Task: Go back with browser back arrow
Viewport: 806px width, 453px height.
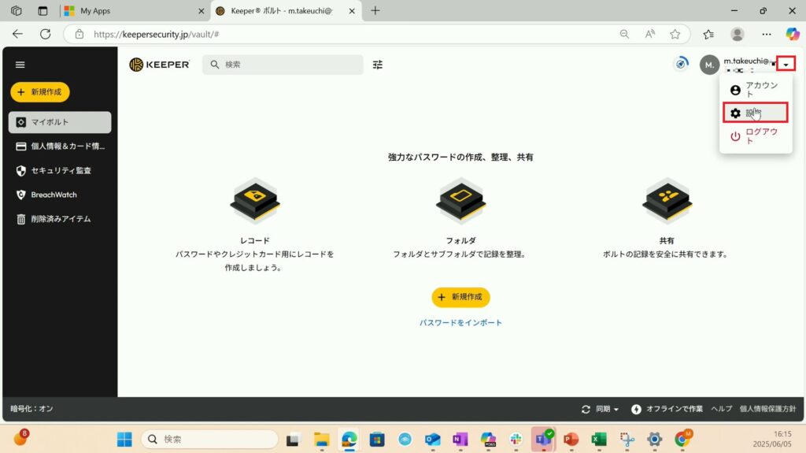Action: [x=17, y=34]
